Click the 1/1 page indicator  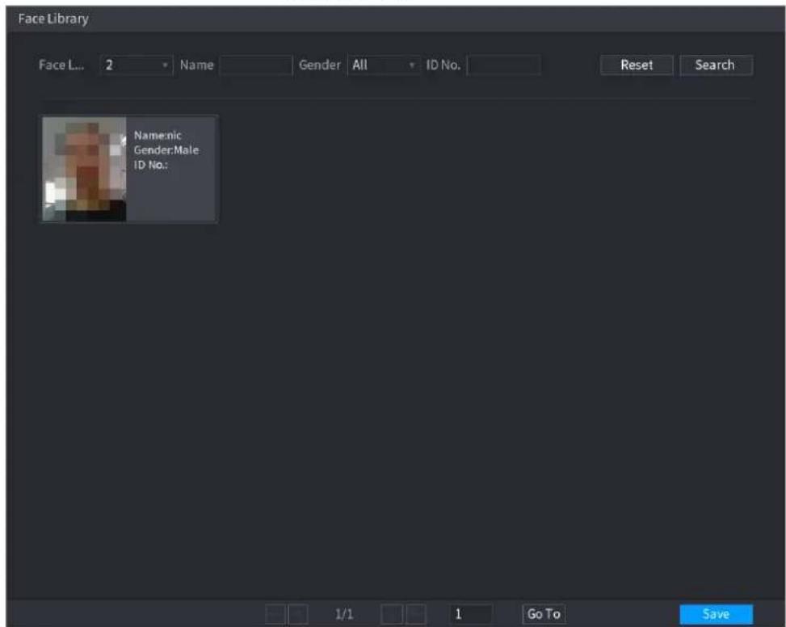pos(344,614)
